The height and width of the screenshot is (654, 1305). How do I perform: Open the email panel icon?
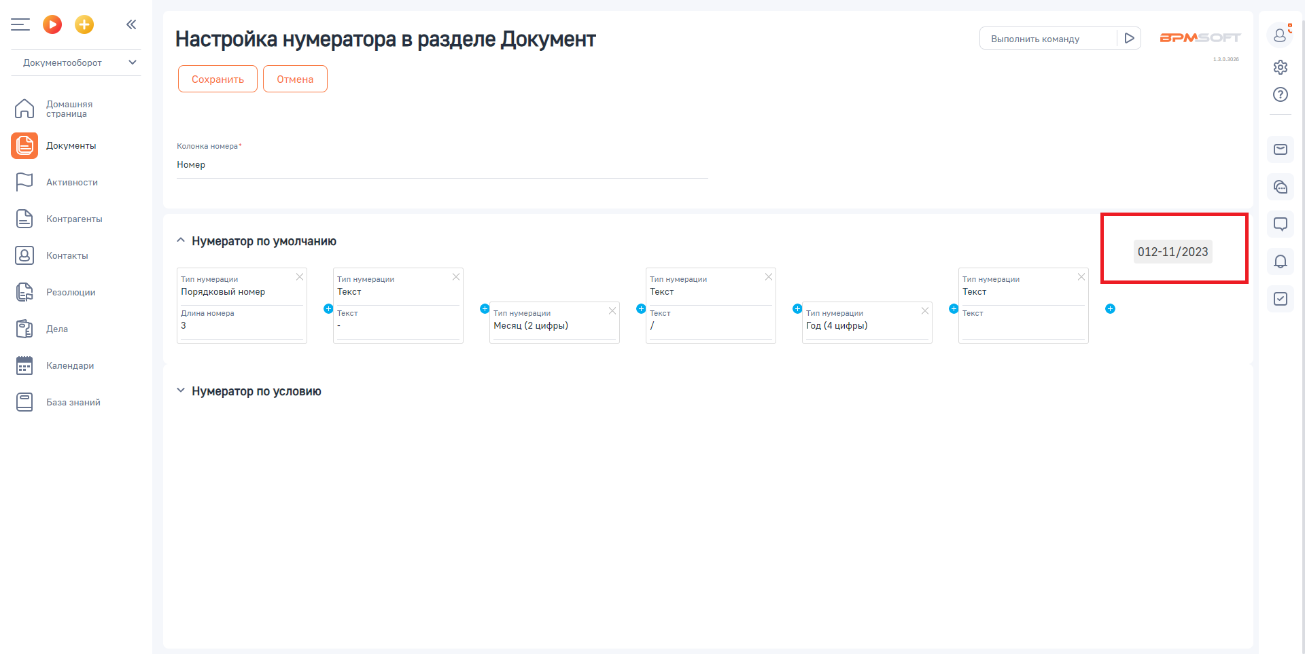[x=1281, y=149]
